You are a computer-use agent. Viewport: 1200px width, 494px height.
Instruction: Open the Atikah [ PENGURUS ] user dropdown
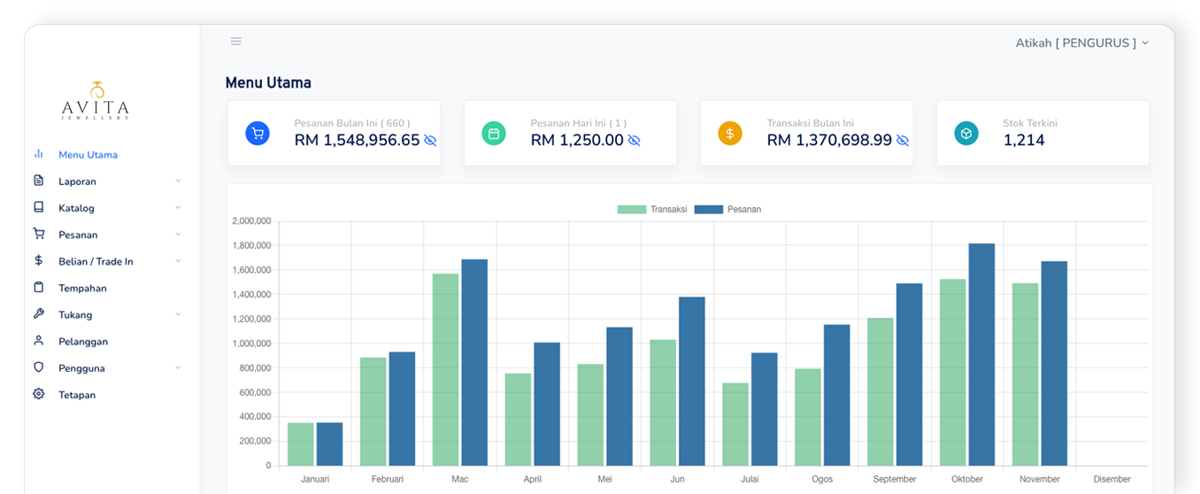click(1081, 42)
